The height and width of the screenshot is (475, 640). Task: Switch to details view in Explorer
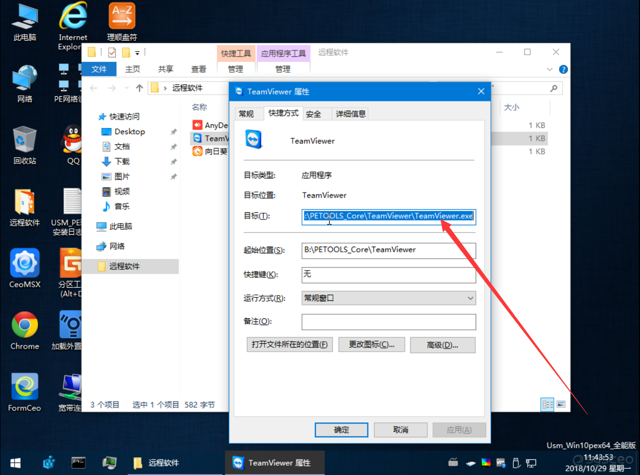click(547, 404)
